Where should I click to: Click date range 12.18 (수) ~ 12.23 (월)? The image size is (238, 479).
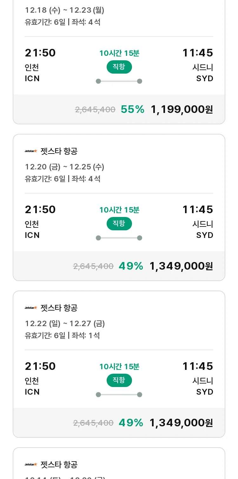pos(65,10)
